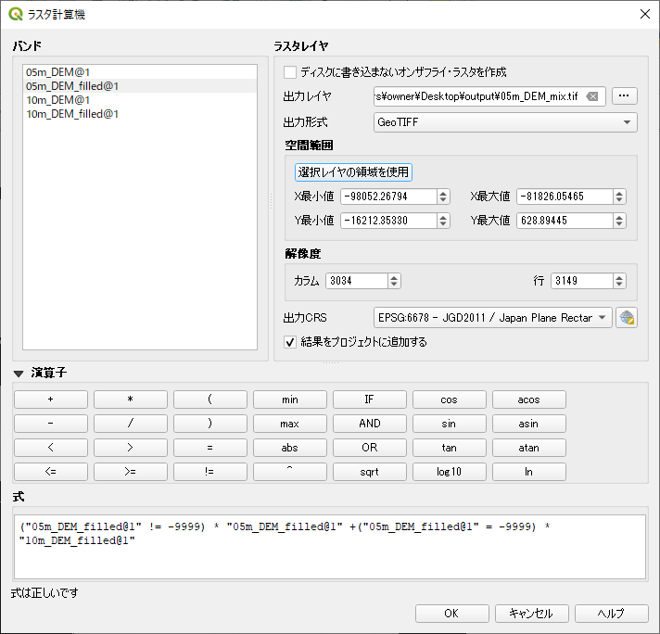
Task: Insert the minus operator
Action: [x=51, y=423]
